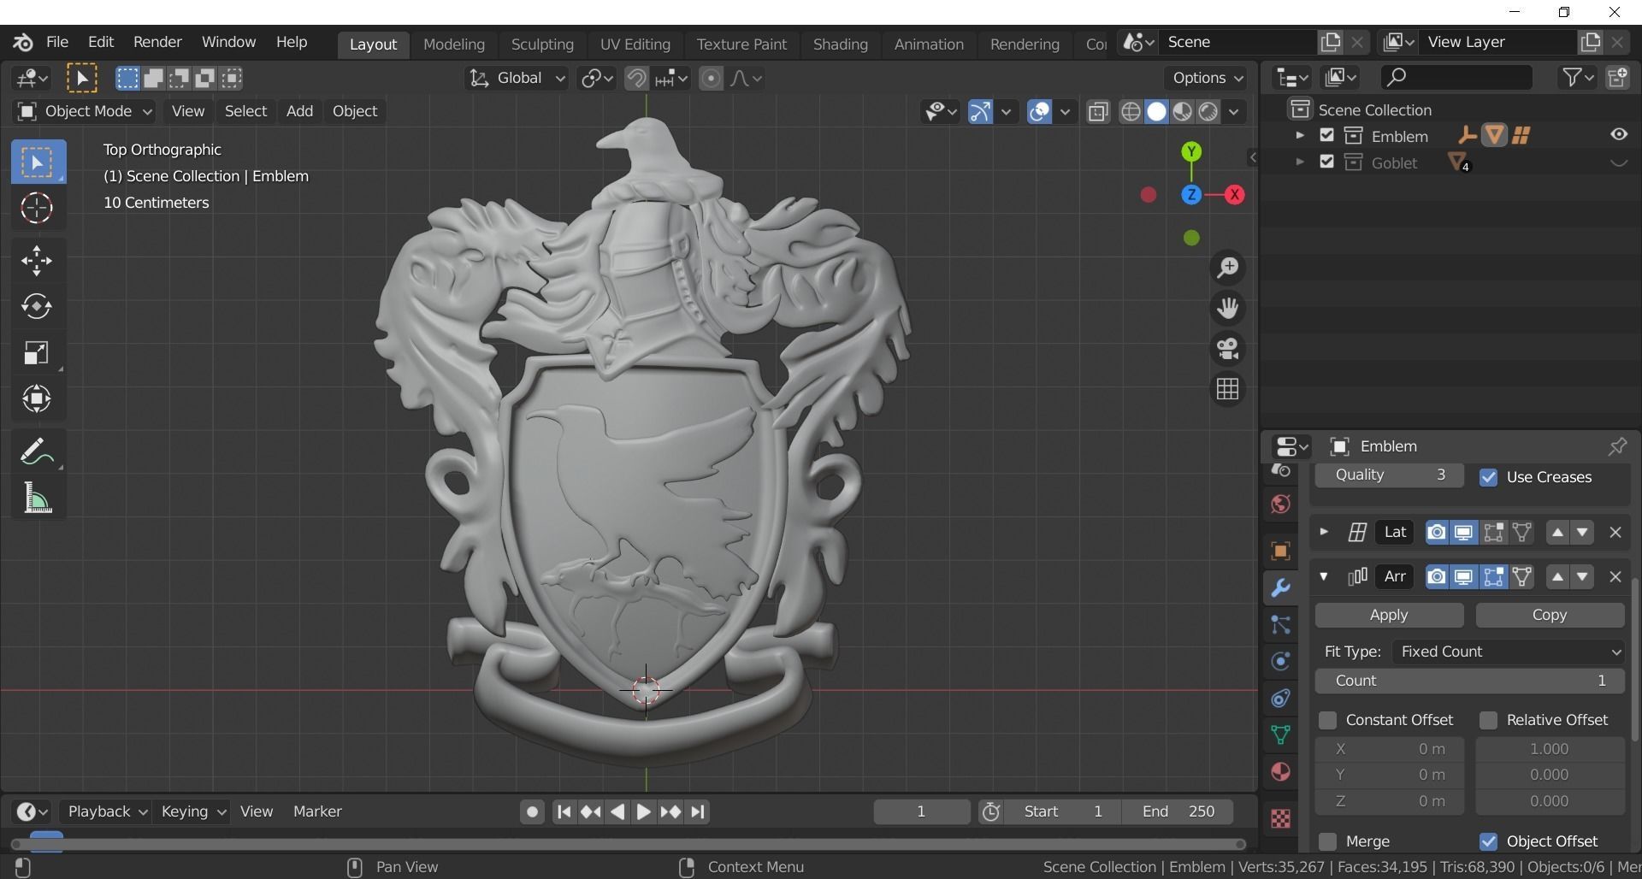
Task: Open the World properties tab
Action: click(x=1280, y=504)
